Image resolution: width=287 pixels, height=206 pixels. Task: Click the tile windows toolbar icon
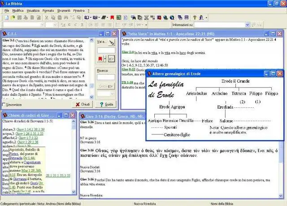[x=187, y=17]
